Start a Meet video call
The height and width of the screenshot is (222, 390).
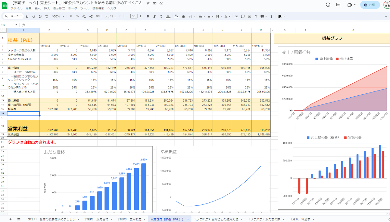click(x=350, y=5)
